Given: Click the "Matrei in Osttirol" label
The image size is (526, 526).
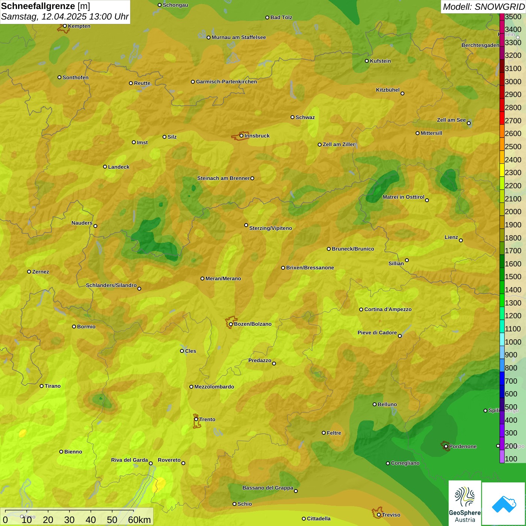Looking at the screenshot, I should click(x=404, y=197).
